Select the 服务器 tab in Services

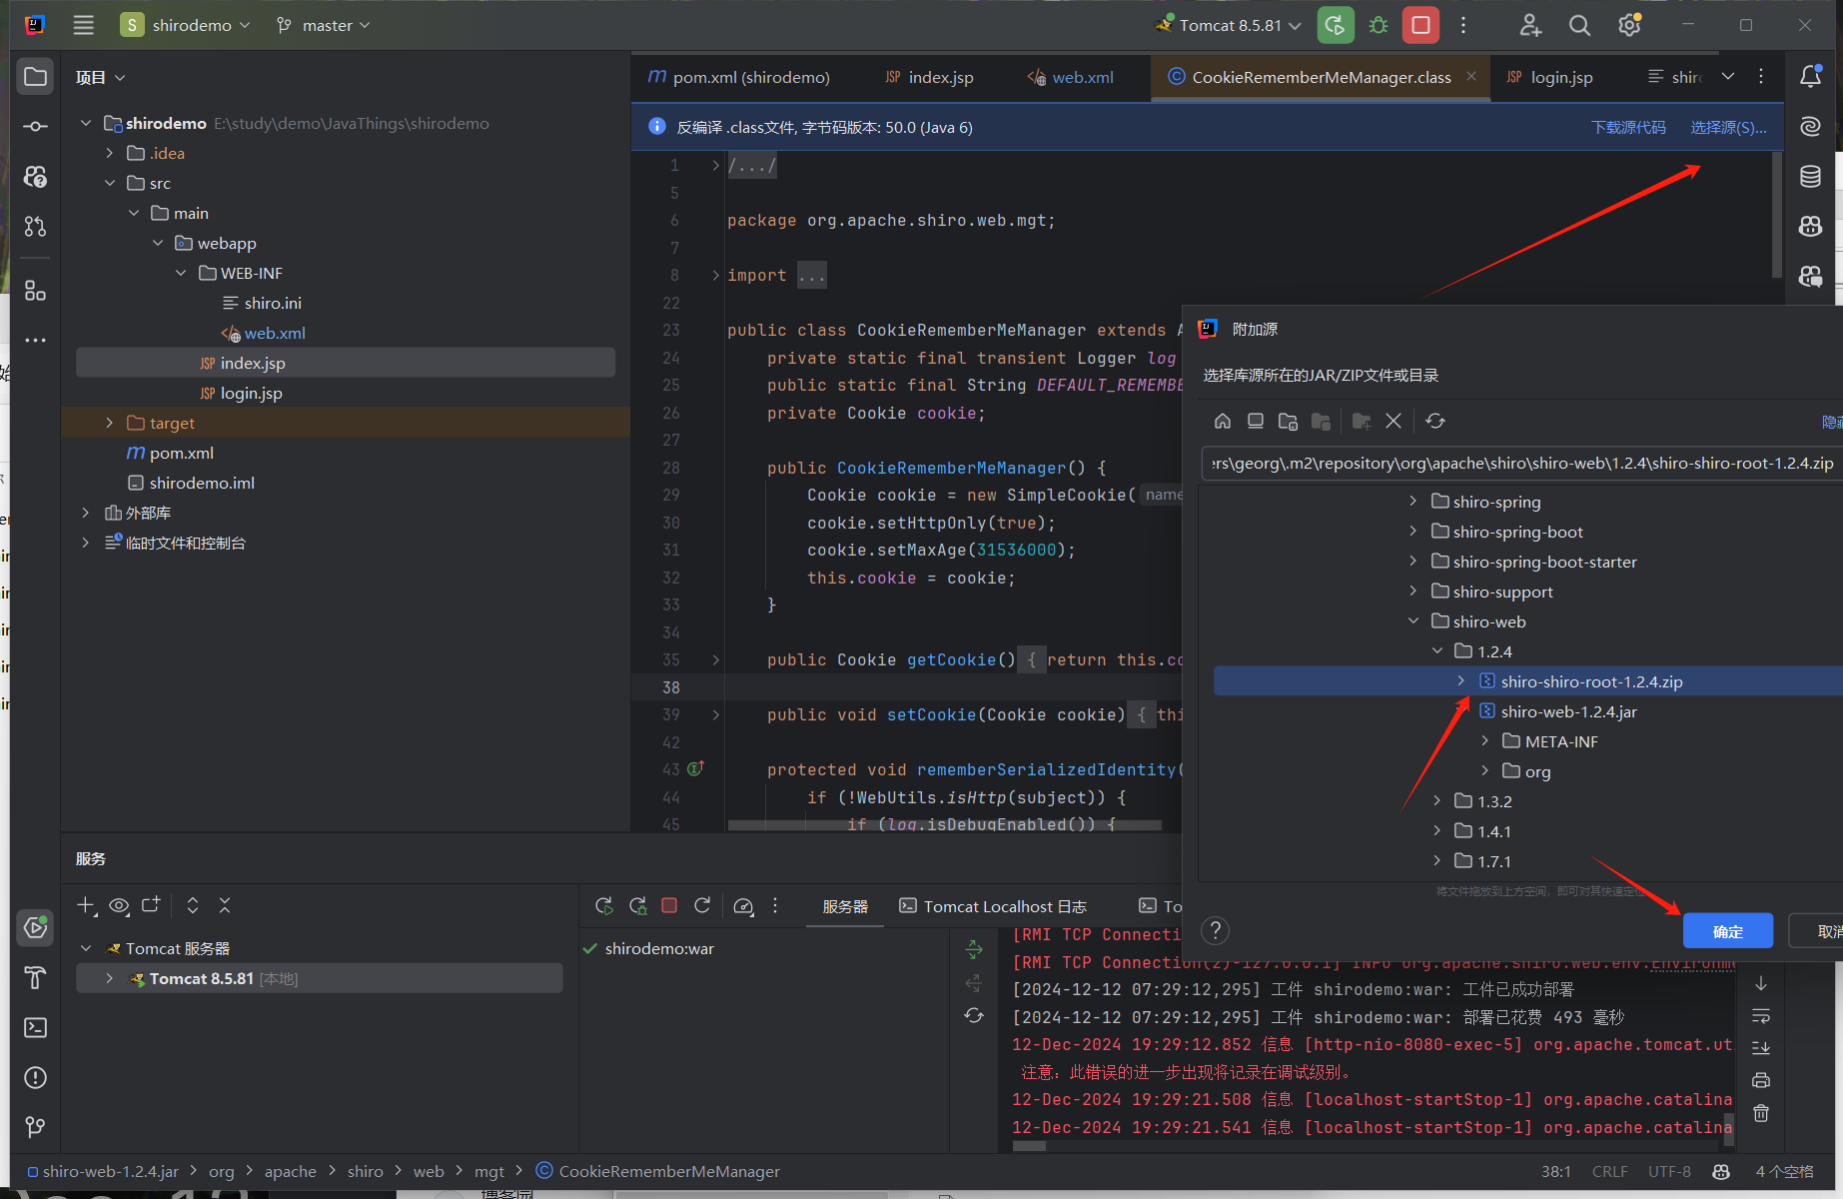click(845, 906)
